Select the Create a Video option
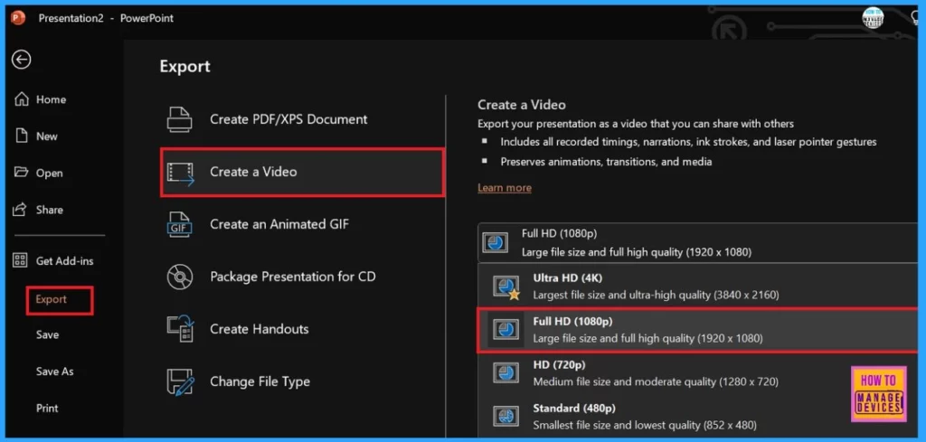This screenshot has width=926, height=442. click(x=302, y=172)
